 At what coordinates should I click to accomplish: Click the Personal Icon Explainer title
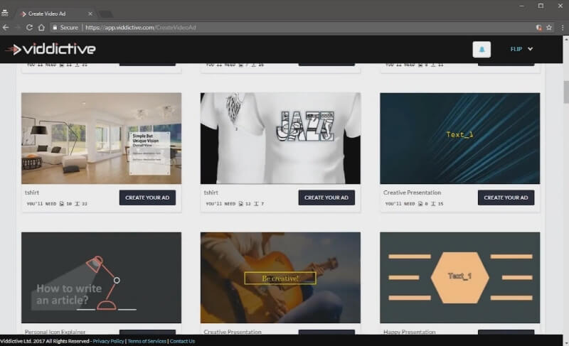(x=55, y=332)
